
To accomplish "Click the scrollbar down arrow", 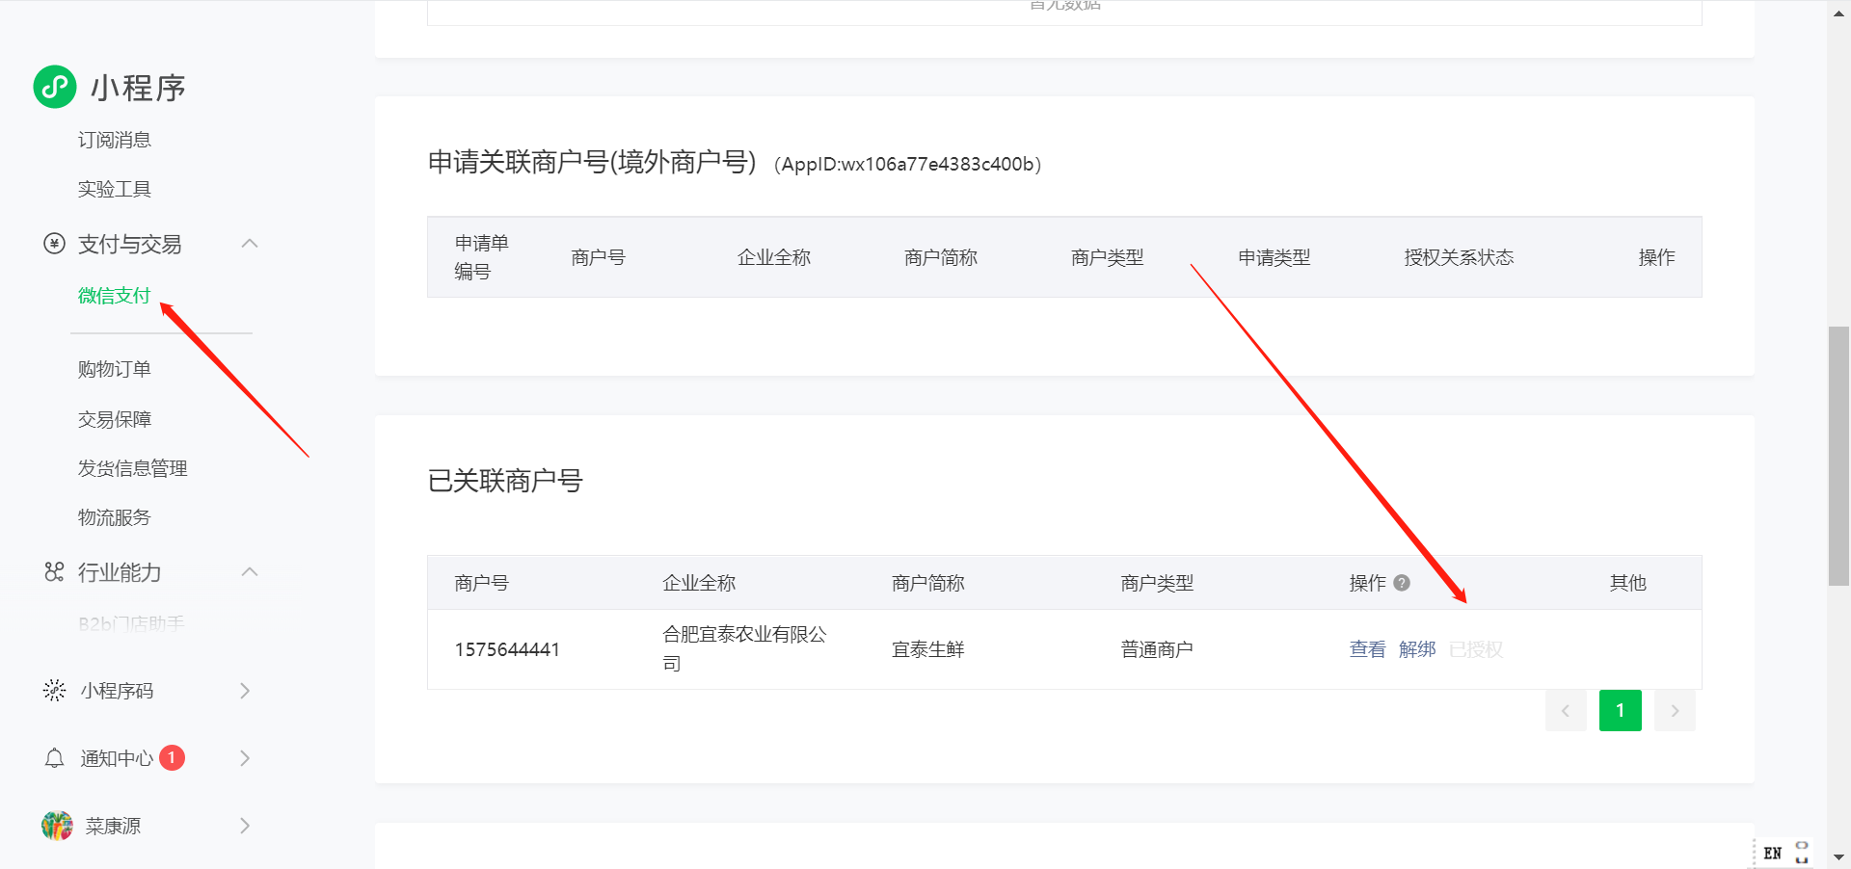I will click(x=1838, y=857).
